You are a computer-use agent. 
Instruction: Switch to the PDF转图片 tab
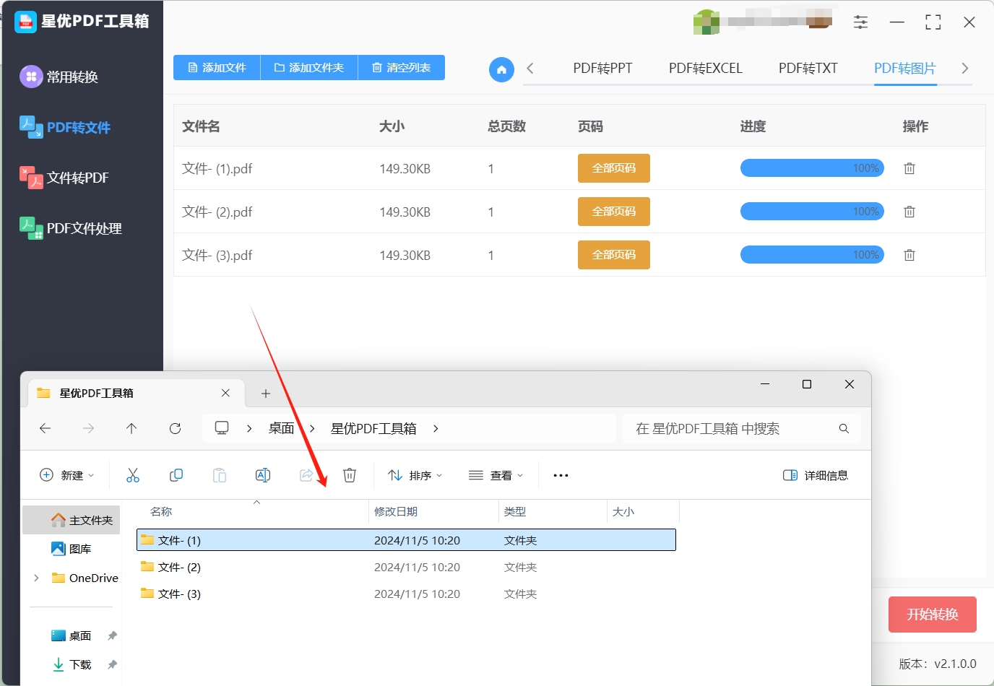(905, 69)
